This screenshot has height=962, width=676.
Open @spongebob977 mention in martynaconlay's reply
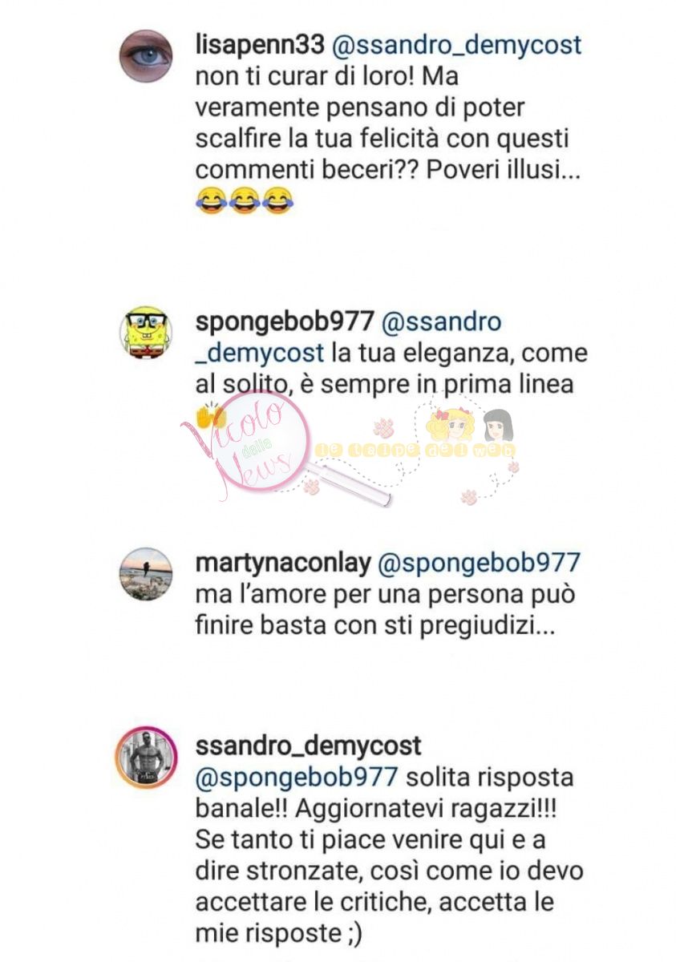pyautogui.click(x=479, y=564)
